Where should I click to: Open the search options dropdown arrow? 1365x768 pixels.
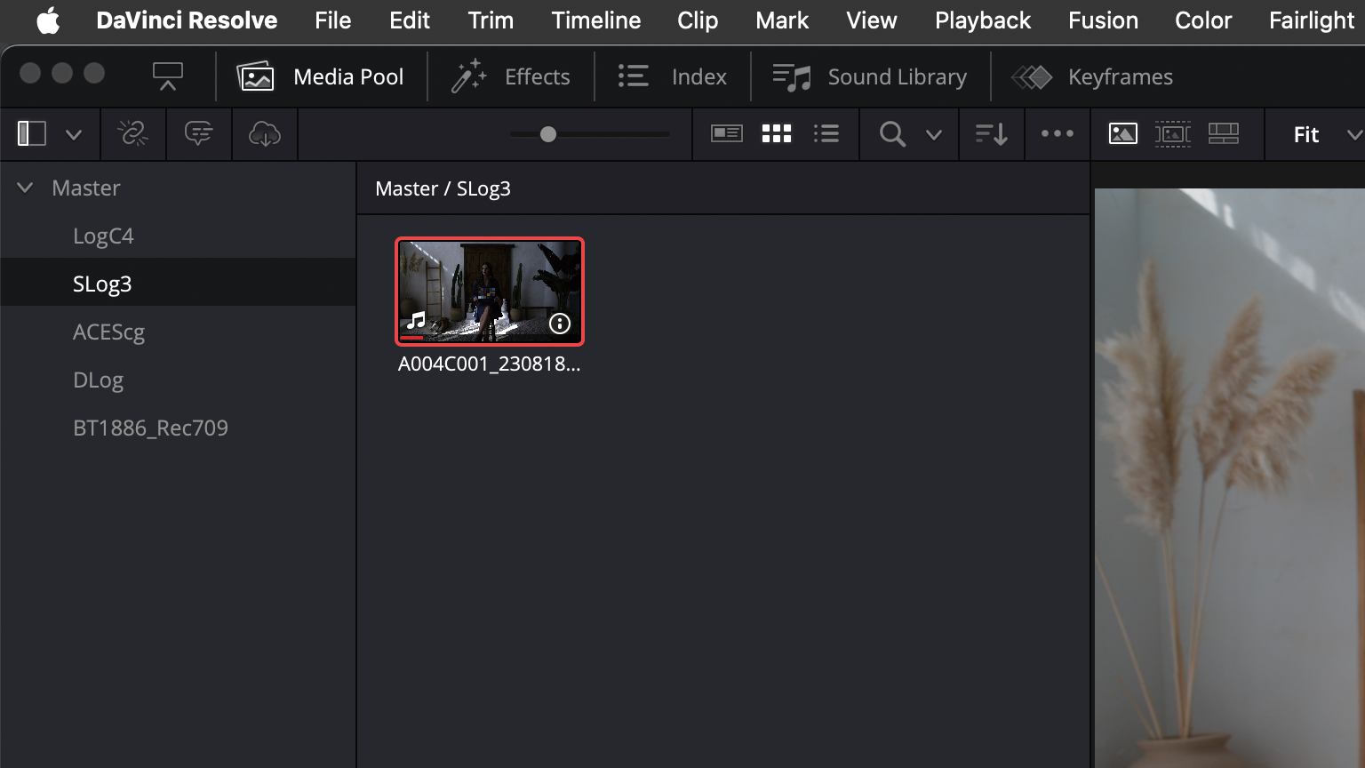(933, 135)
